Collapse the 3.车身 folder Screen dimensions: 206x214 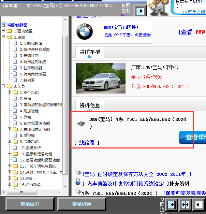pyautogui.click(x=3, y=86)
